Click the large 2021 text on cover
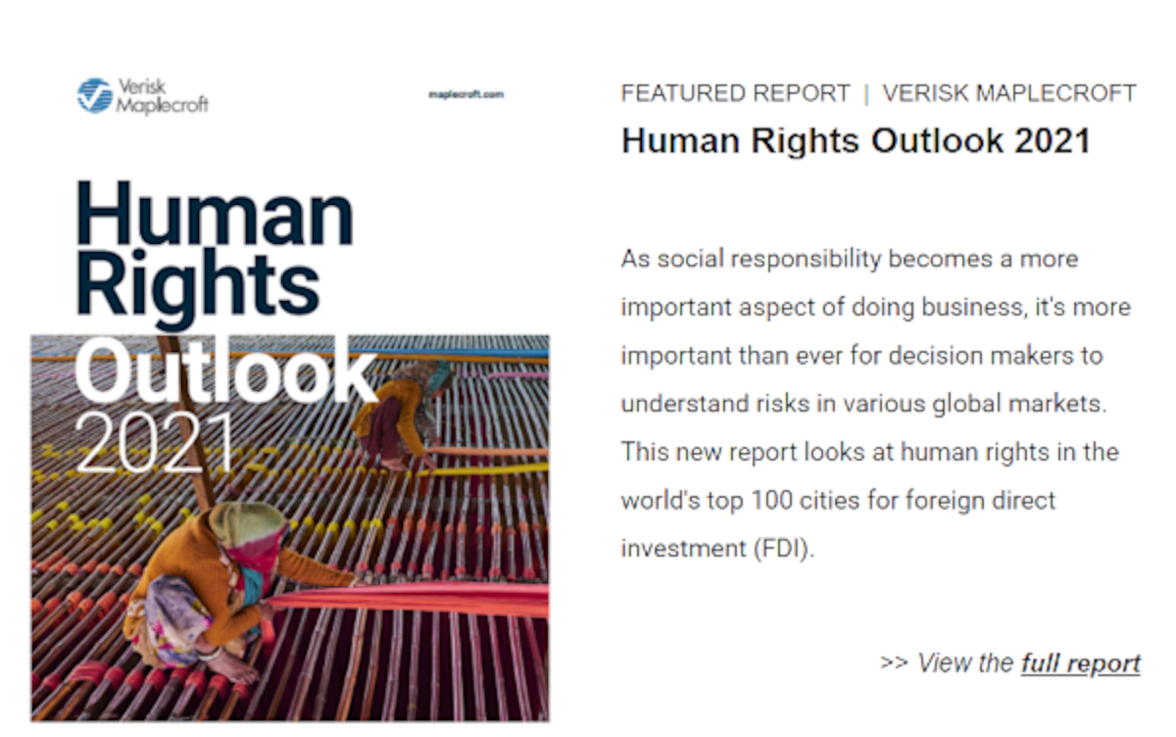 tap(155, 443)
